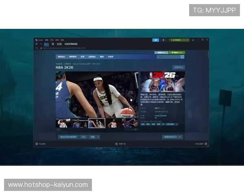
Task: Click the 社区中心 button
Action: pos(179,67)
